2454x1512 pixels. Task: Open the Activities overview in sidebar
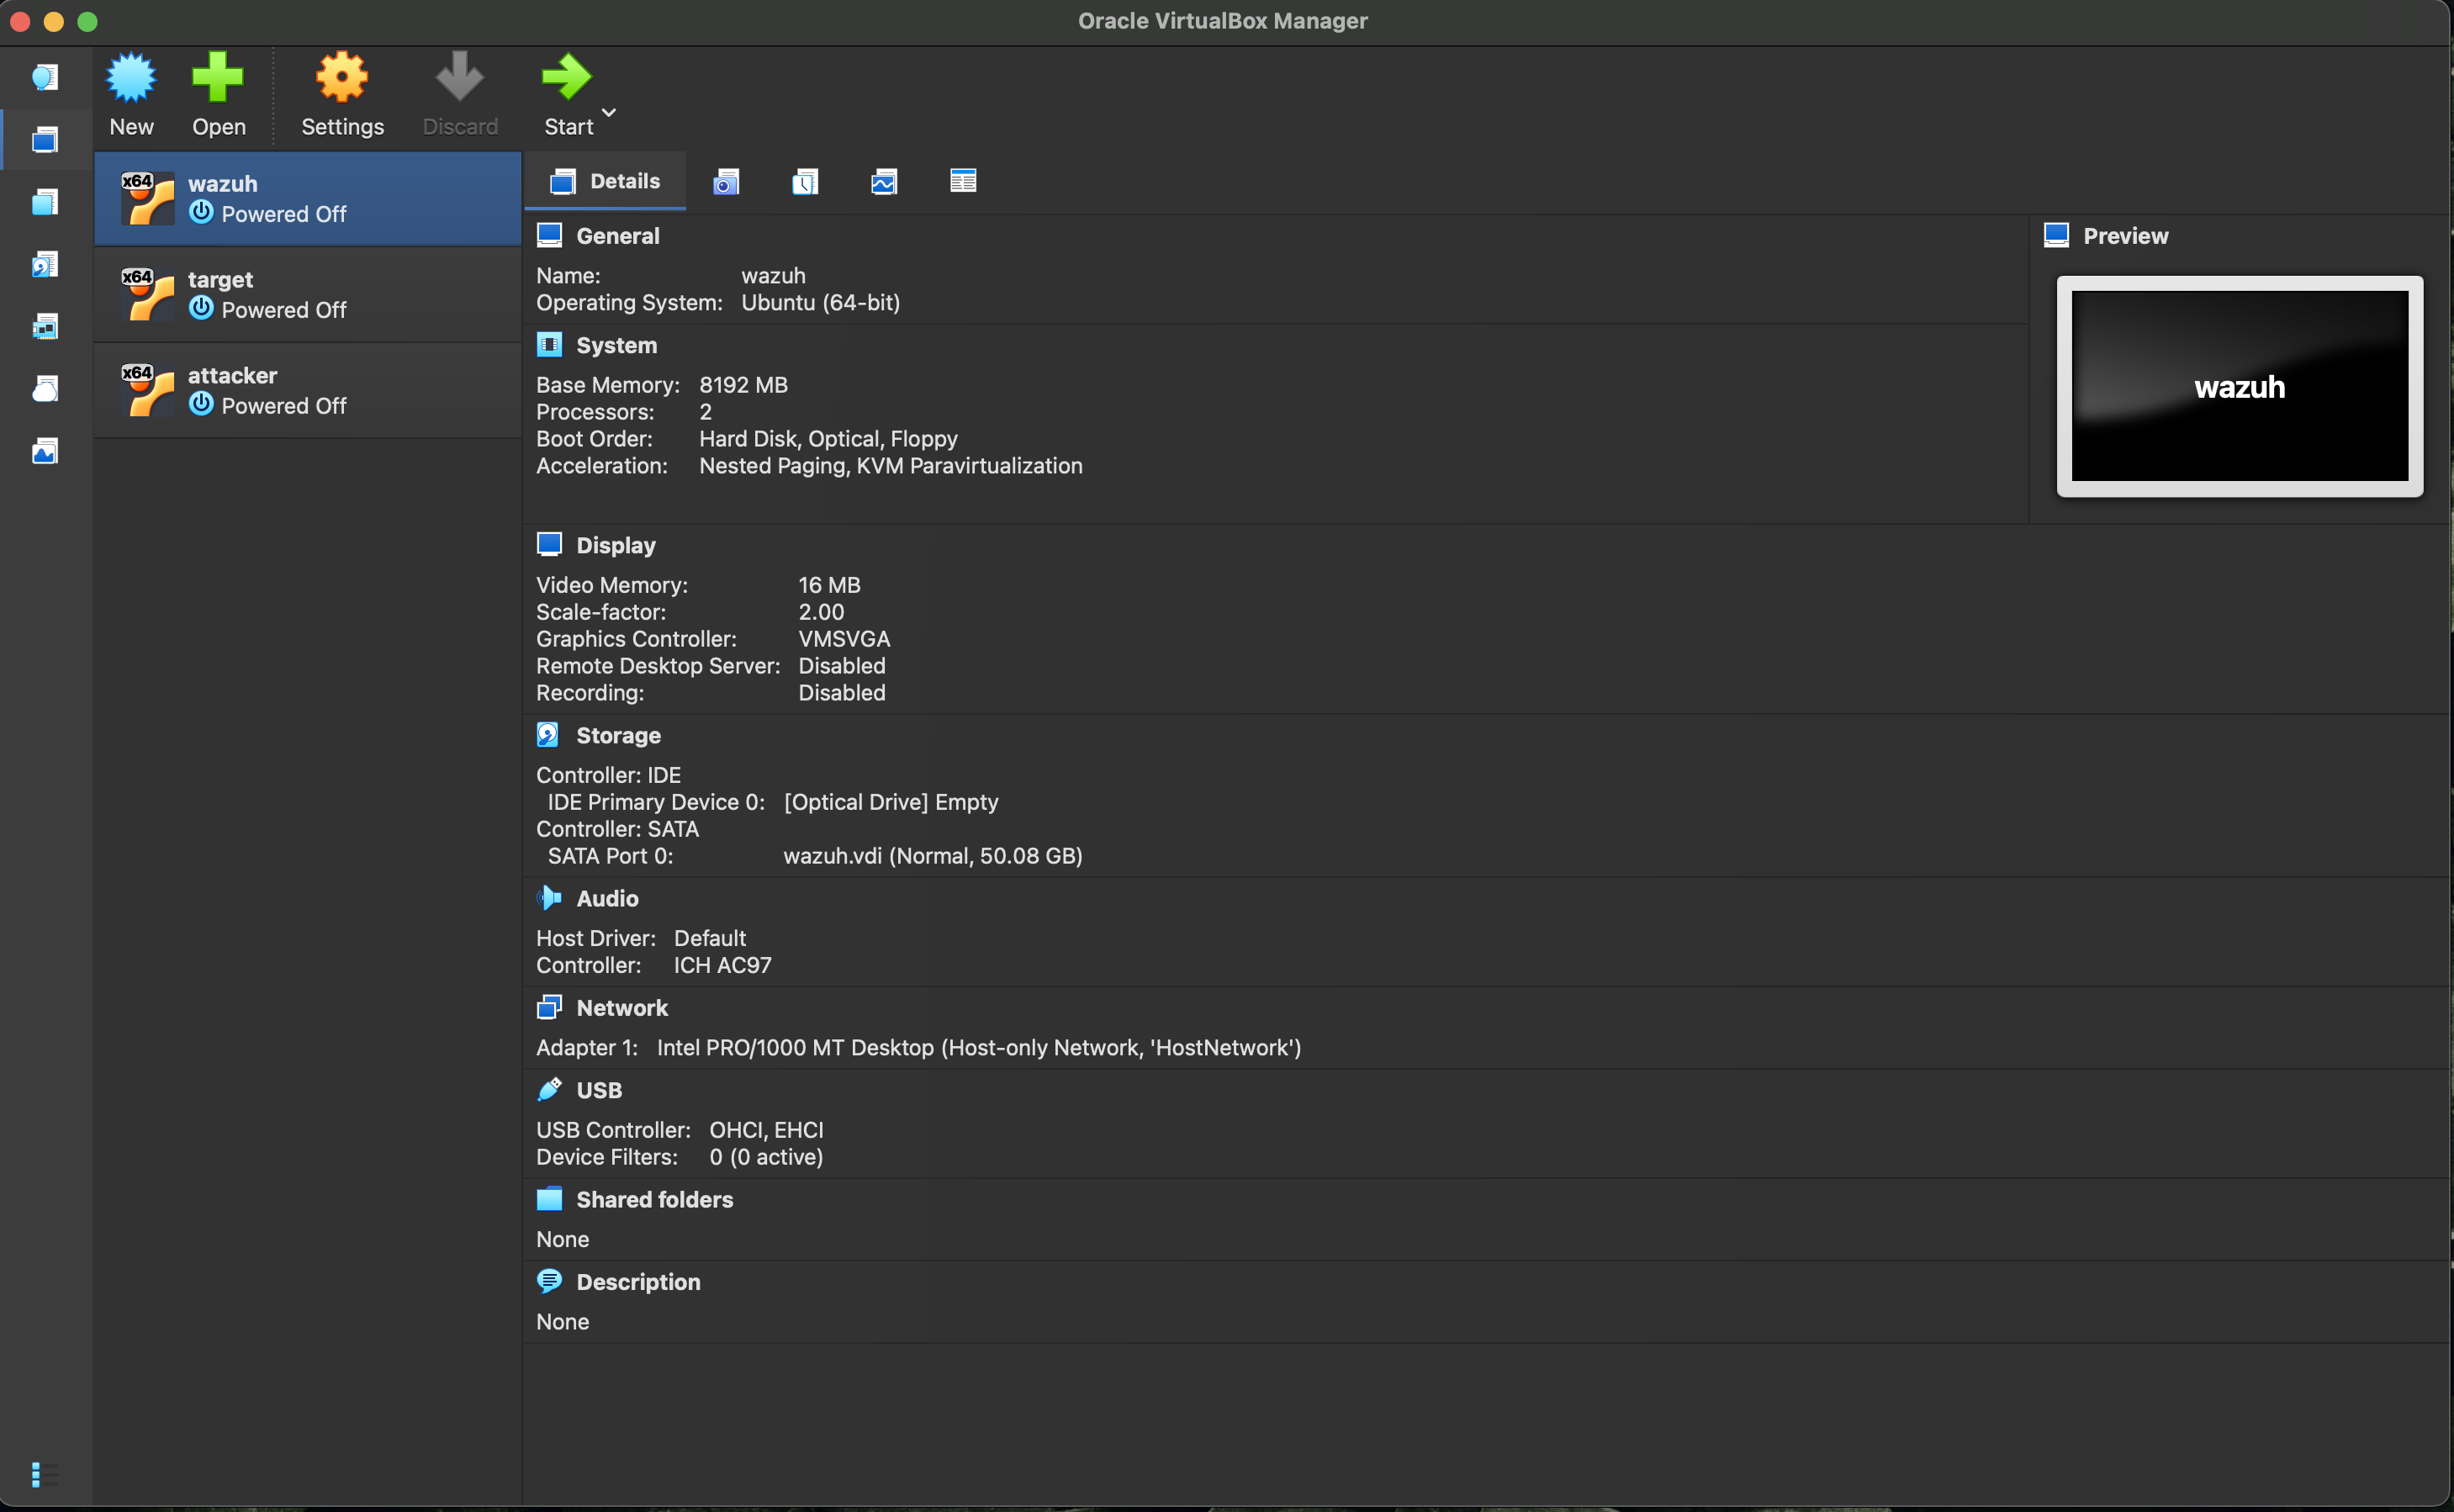[45, 451]
